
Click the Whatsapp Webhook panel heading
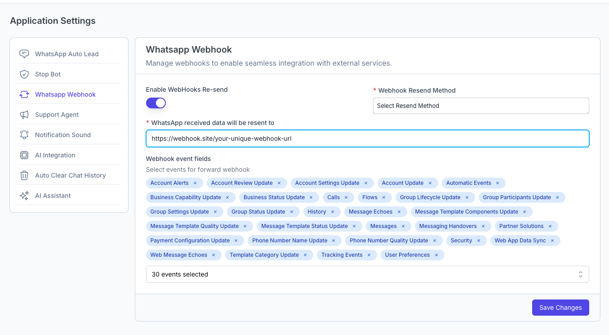click(x=189, y=49)
